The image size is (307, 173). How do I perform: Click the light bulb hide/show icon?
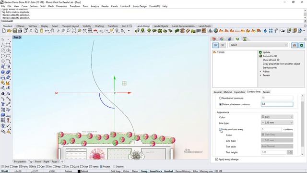(117, 31)
